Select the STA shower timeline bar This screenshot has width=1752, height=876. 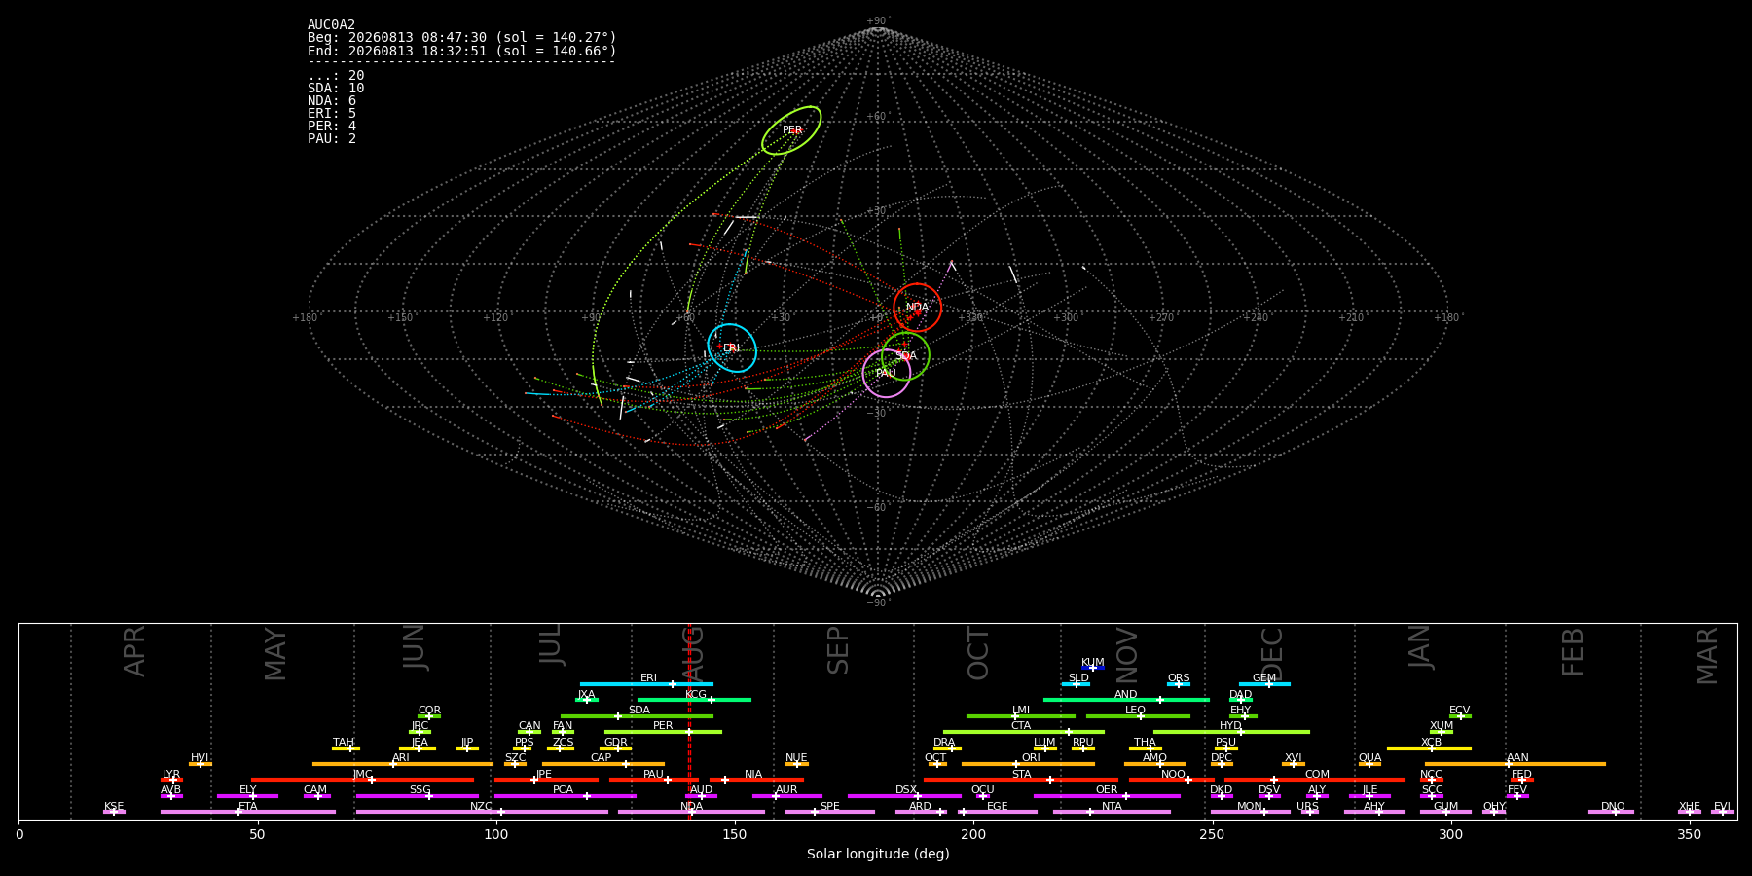pos(1021,780)
